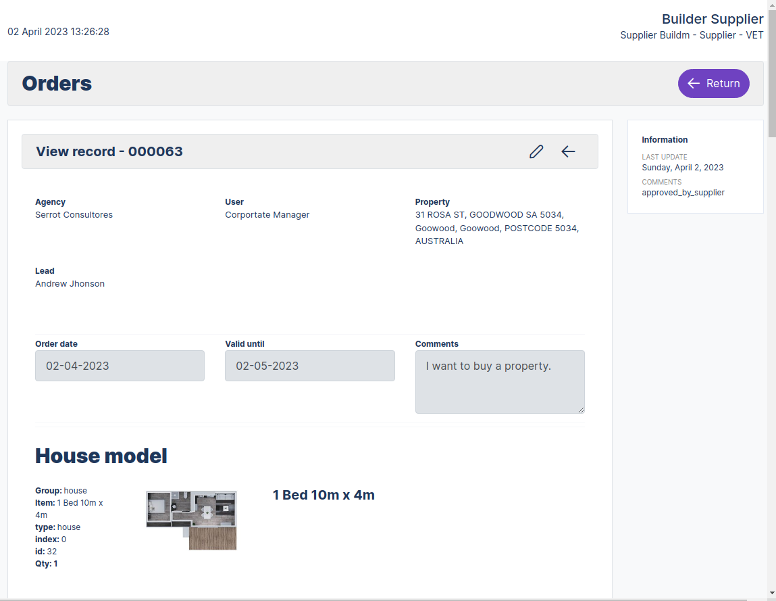Click the "1 Bed 10m x 4m" model title

[x=324, y=495]
